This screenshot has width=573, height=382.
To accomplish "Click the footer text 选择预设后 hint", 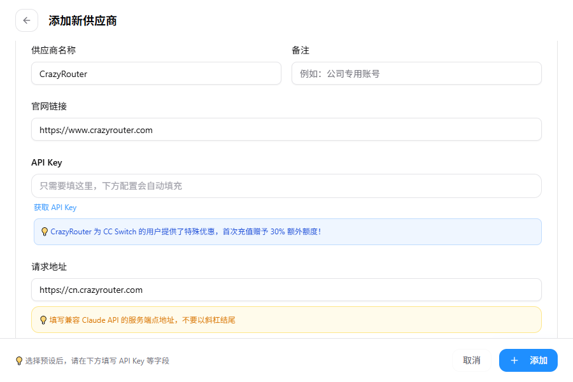I will coord(97,361).
